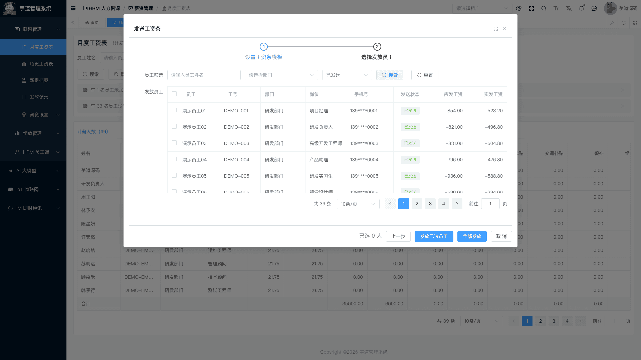Open the language translation icon
641x360 pixels.
569,8
